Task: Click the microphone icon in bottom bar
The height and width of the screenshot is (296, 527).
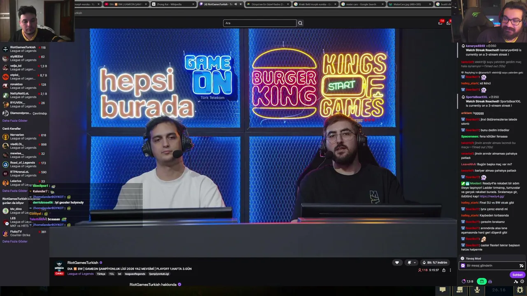Action: [x=477, y=290]
